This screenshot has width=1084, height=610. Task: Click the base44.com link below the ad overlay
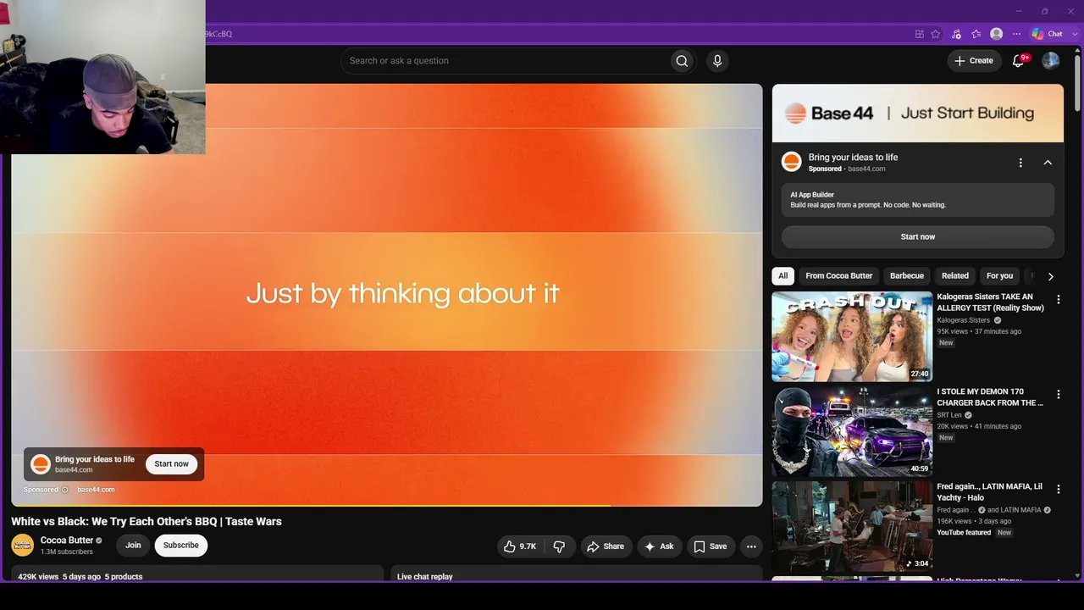96,490
